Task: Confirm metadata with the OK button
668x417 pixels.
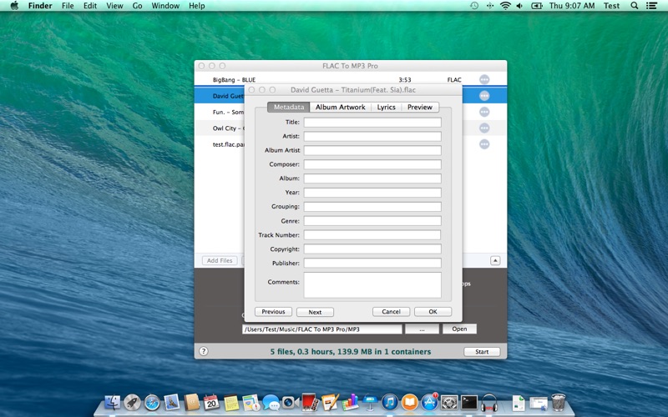Action: 433,311
